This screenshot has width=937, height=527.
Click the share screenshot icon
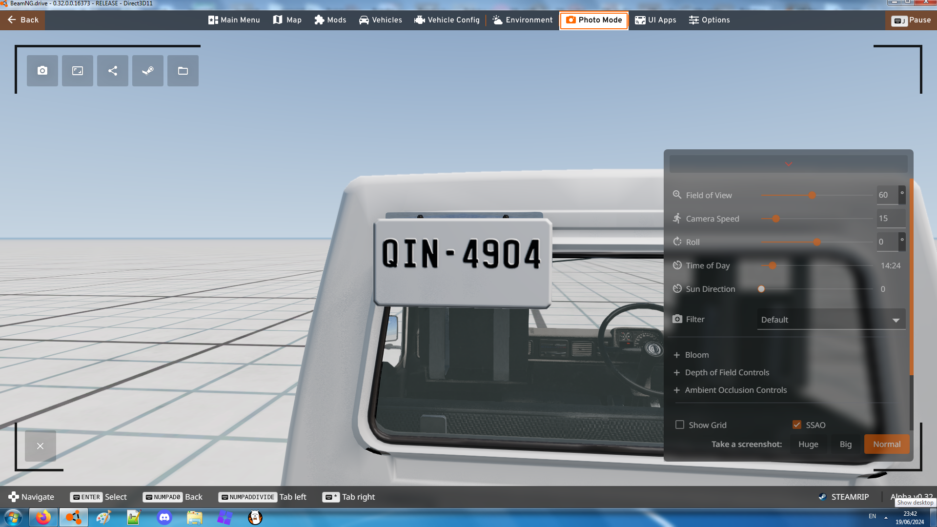tap(113, 71)
